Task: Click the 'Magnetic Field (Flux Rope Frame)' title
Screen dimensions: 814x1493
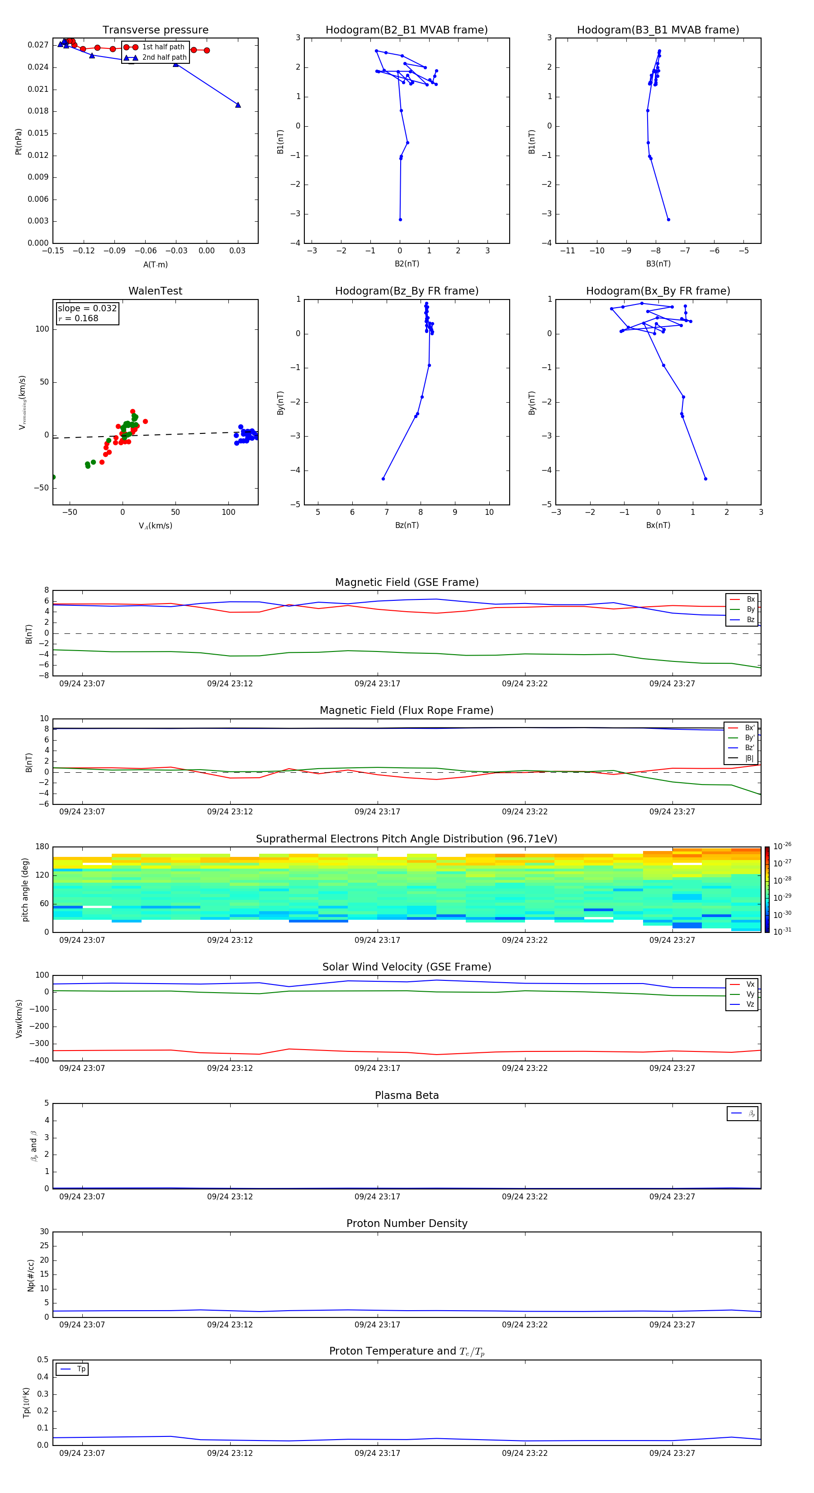Action: click(407, 711)
